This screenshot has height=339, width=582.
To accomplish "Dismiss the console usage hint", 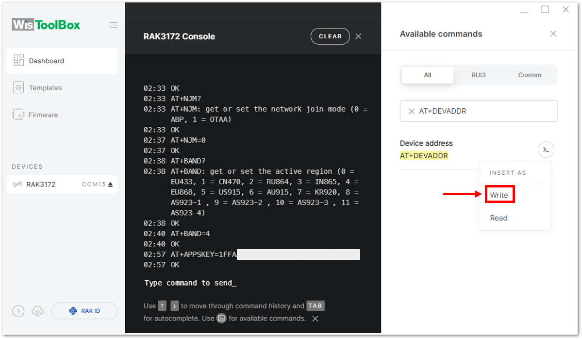I will pos(315,319).
